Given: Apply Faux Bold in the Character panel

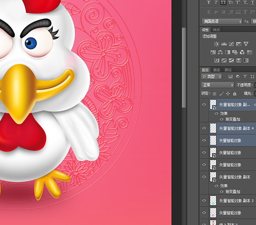Looking at the screenshot, I should point(209,2).
